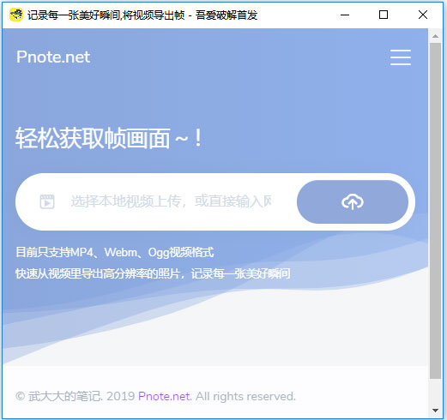Click the window title text 记录每一张美好瞬间
The height and width of the screenshot is (420, 447).
coord(74,15)
